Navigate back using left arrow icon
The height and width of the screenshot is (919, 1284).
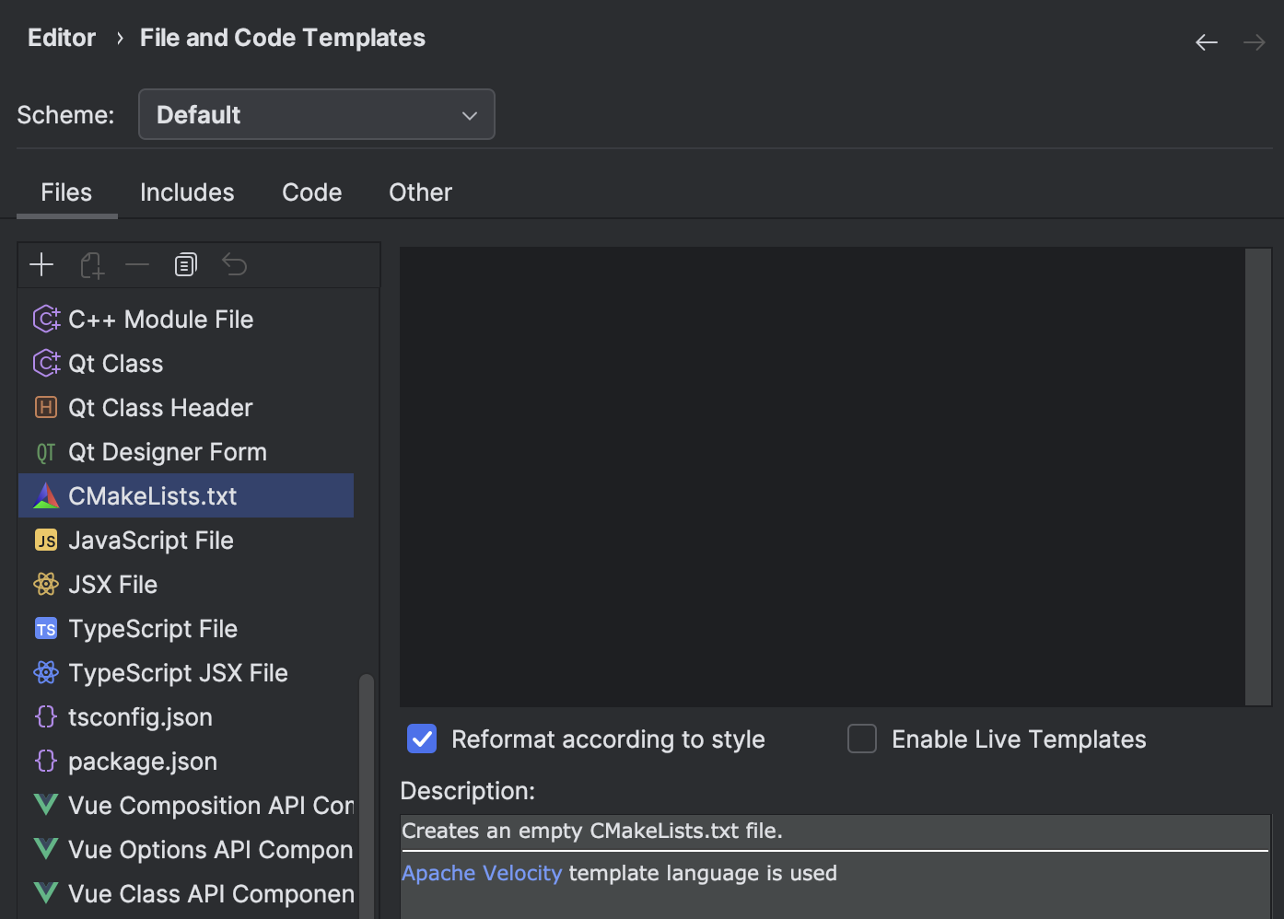tap(1207, 41)
